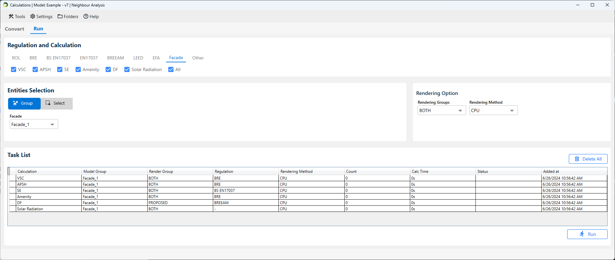Image resolution: width=615 pixels, height=260 pixels.
Task: Click the trash icon on Delete All
Action: 577,159
